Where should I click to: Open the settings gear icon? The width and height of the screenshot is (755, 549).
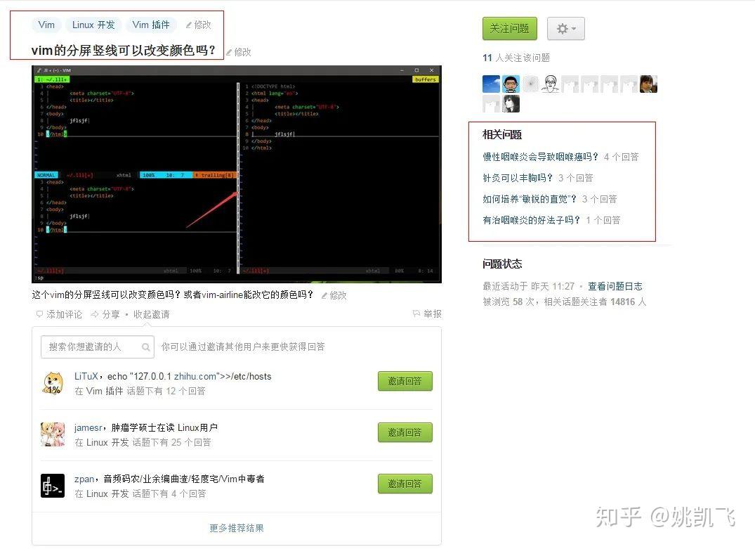(560, 28)
